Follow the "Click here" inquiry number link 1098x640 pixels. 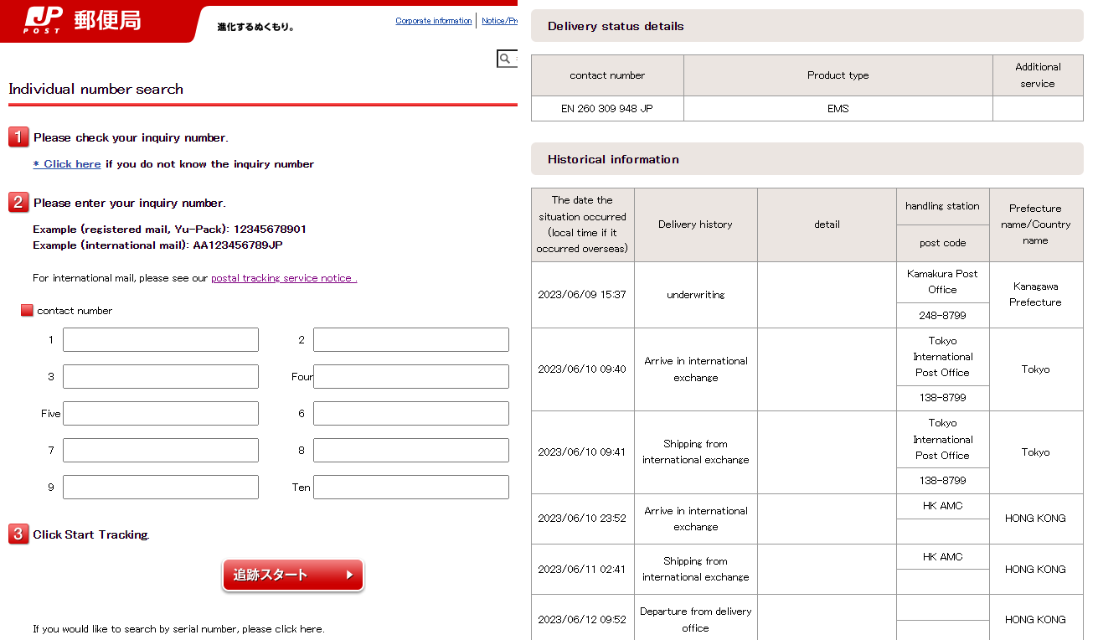point(67,164)
